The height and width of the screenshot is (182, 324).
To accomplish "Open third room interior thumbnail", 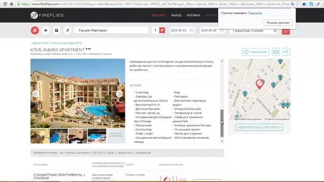I will click(x=77, y=136).
